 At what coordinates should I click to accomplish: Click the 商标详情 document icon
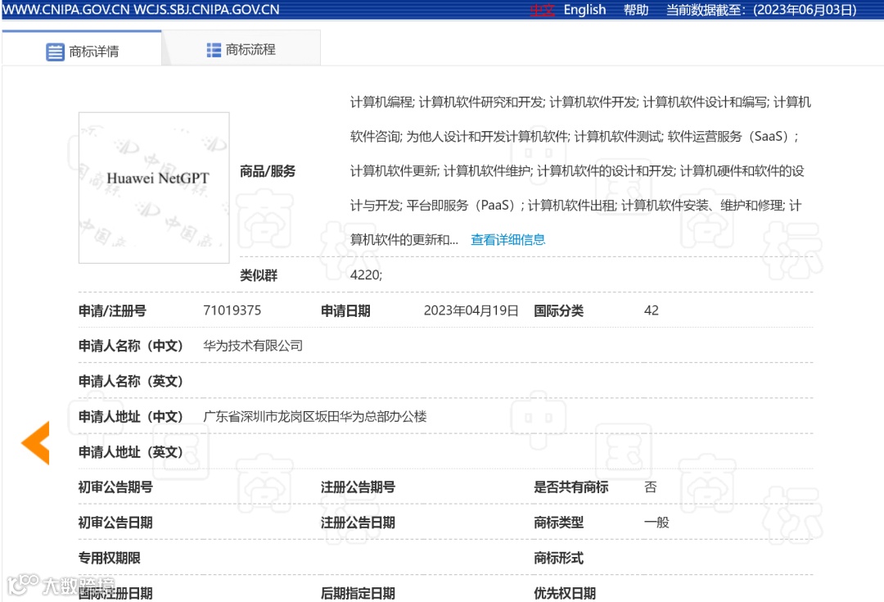[x=56, y=52]
